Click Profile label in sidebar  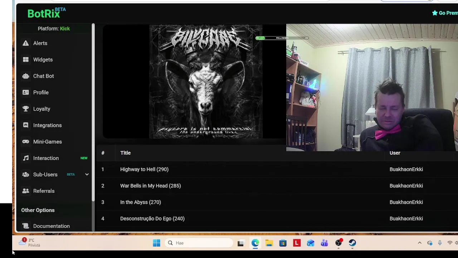(x=41, y=92)
